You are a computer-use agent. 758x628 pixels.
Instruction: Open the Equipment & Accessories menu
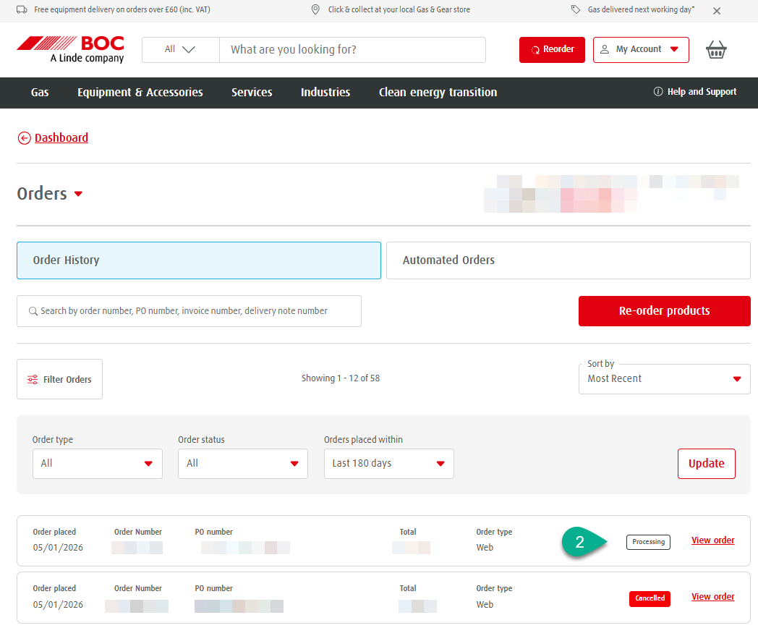[x=140, y=92]
